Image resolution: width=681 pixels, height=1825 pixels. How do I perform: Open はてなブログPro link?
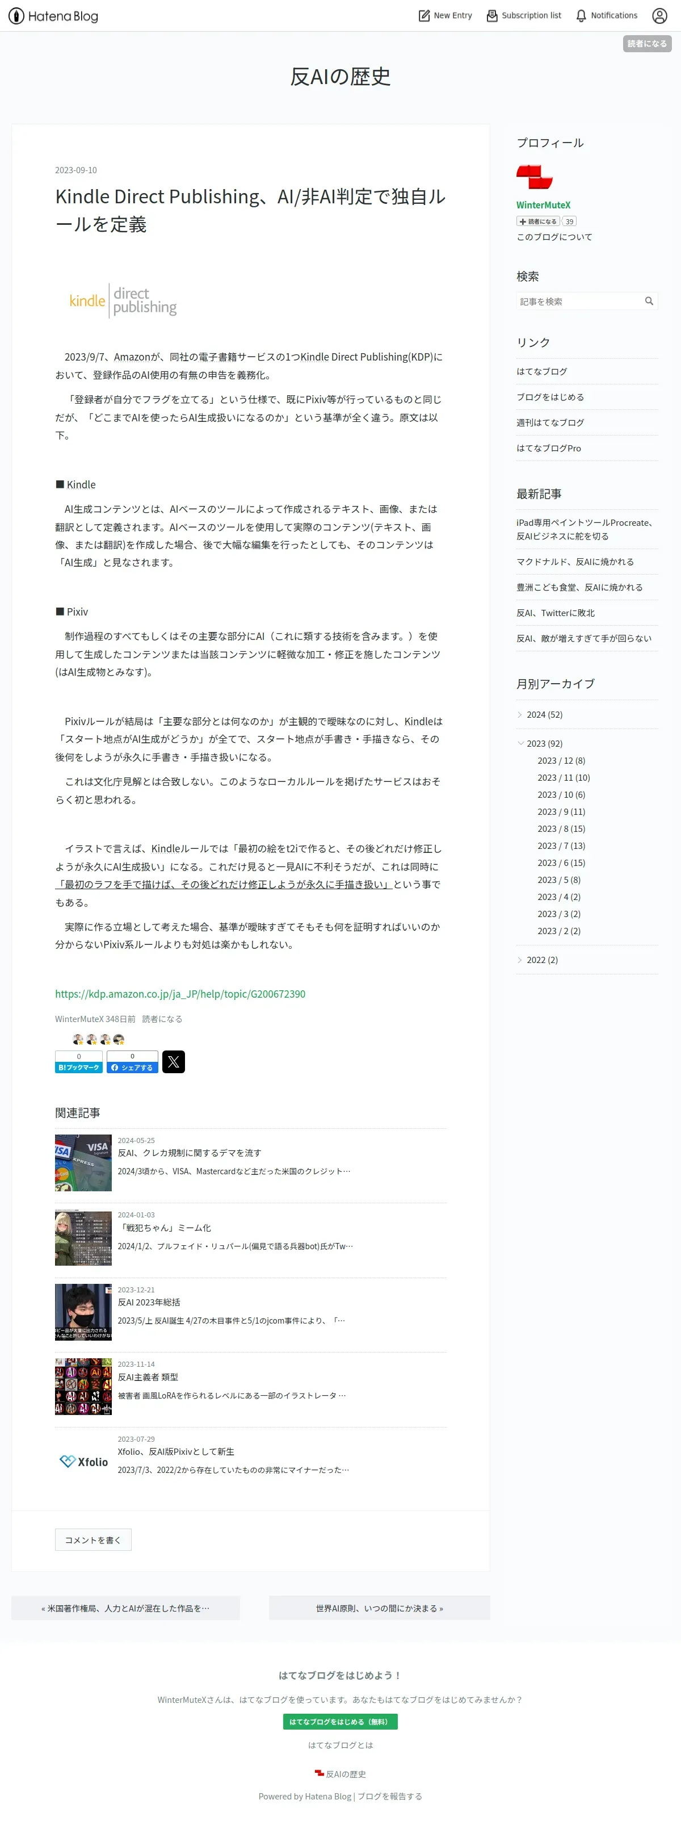(549, 448)
